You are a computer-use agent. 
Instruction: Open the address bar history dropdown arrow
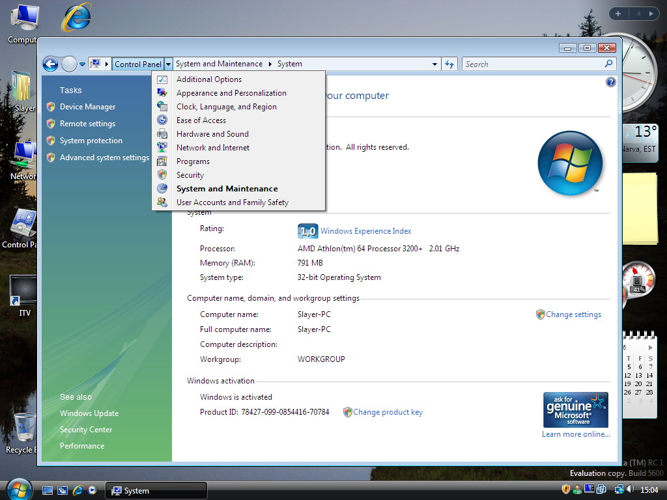[x=434, y=64]
